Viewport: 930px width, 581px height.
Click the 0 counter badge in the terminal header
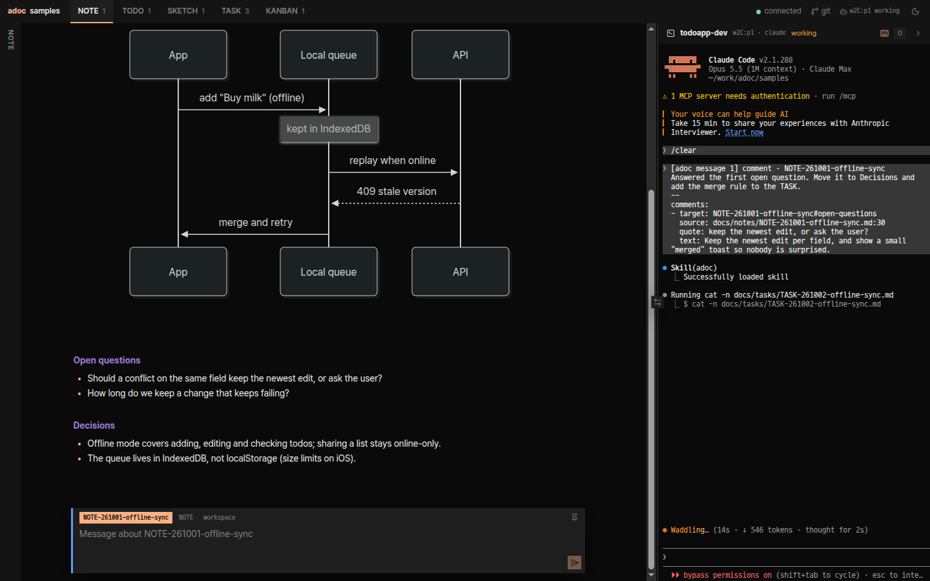coord(900,33)
